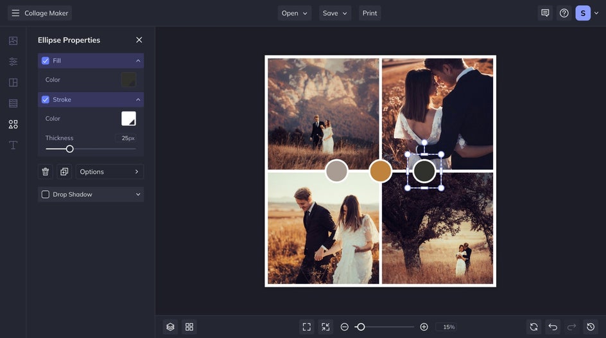Open the Graphics shapes sidebar icon
Viewport: 606px width, 338px height.
(x=13, y=124)
